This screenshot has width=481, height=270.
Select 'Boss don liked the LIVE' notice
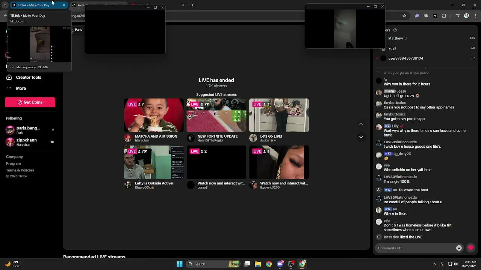pyautogui.click(x=403, y=237)
